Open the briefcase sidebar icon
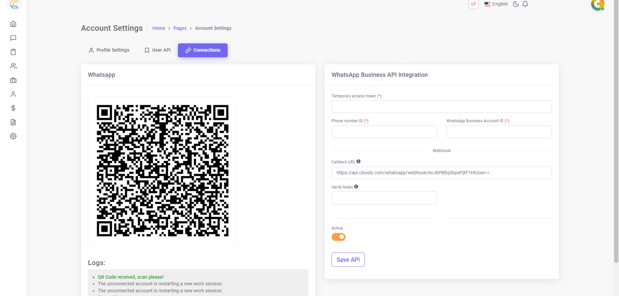The image size is (619, 296). (x=13, y=80)
